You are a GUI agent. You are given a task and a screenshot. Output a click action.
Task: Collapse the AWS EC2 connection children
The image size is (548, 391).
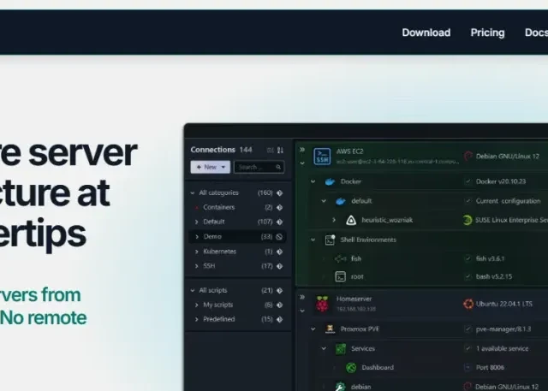pyautogui.click(x=302, y=163)
